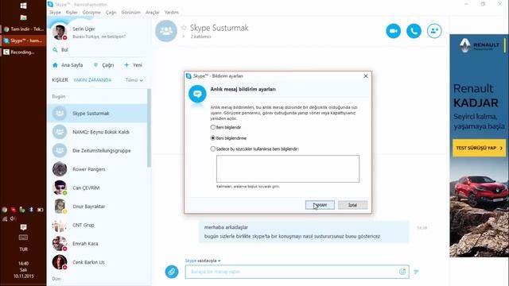Open the Skype vasıtasıyla dropdown
This screenshot has width=509, height=286.
pyautogui.click(x=203, y=261)
